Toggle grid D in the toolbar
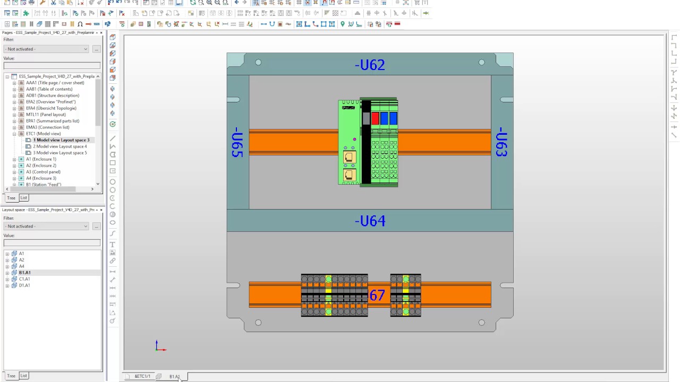Screen dimensions: 680x382 pos(280,3)
